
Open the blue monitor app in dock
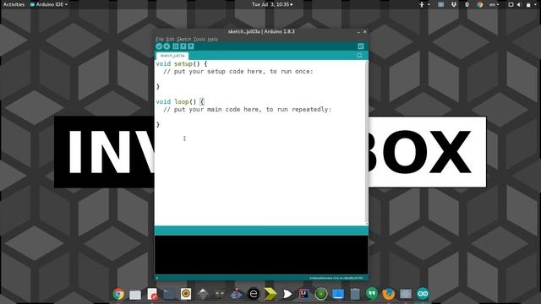pos(338,294)
